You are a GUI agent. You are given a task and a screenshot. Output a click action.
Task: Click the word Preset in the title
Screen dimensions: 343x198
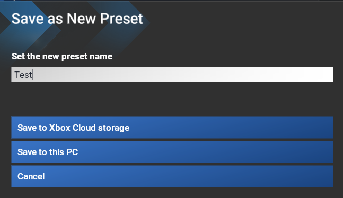click(x=121, y=19)
